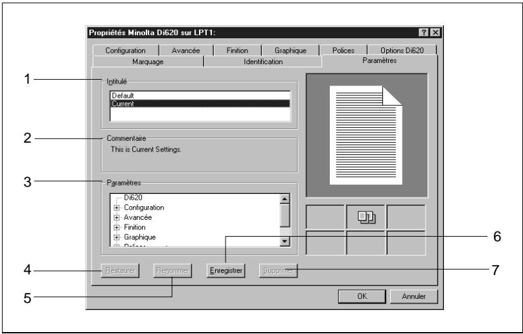523x334 pixels.
Task: Open the Options Di620 tab
Action: click(402, 51)
